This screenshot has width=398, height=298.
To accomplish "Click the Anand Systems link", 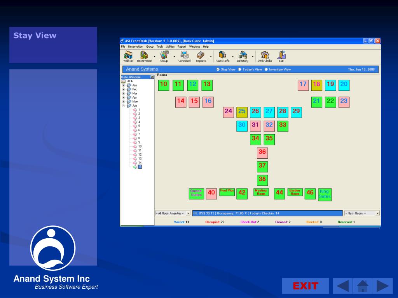I will [x=142, y=69].
